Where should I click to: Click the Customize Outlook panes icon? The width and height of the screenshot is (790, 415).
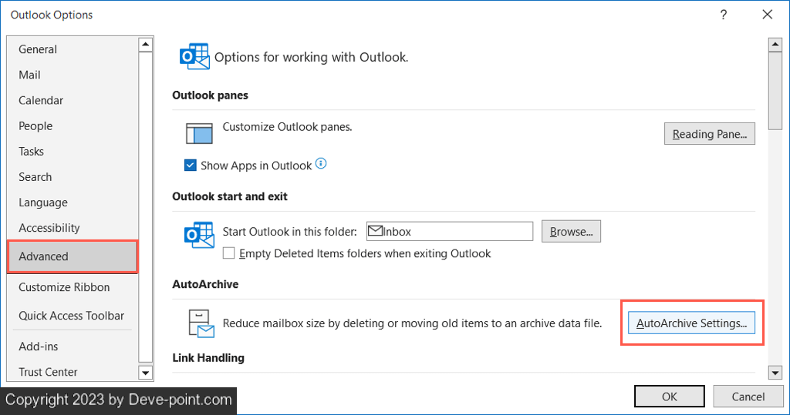(199, 133)
